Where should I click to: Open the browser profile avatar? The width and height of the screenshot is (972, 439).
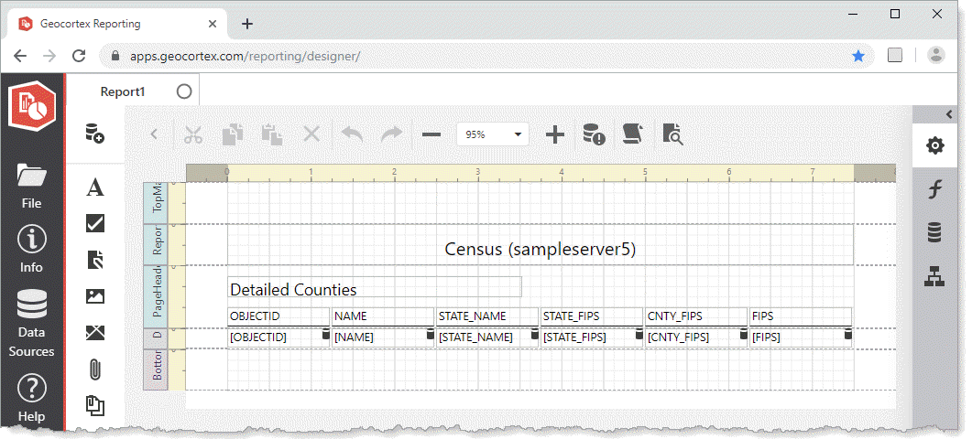[936, 55]
